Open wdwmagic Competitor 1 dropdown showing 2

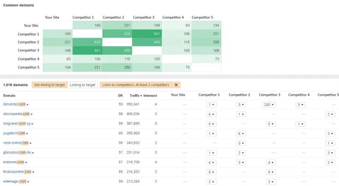pos(211,182)
